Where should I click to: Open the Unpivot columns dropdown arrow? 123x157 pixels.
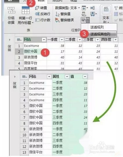88,20
